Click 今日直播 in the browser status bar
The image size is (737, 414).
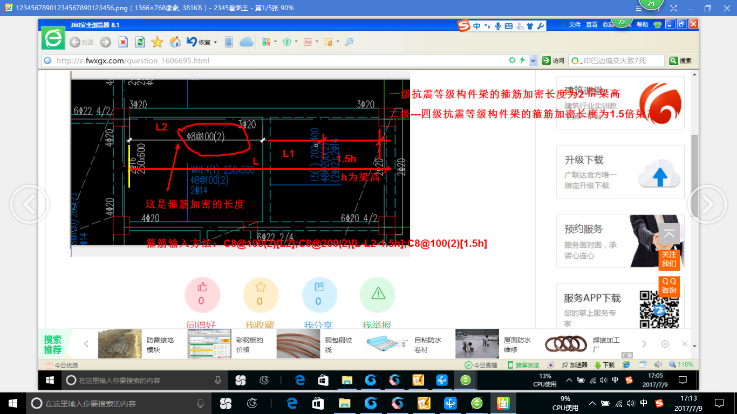(481, 365)
